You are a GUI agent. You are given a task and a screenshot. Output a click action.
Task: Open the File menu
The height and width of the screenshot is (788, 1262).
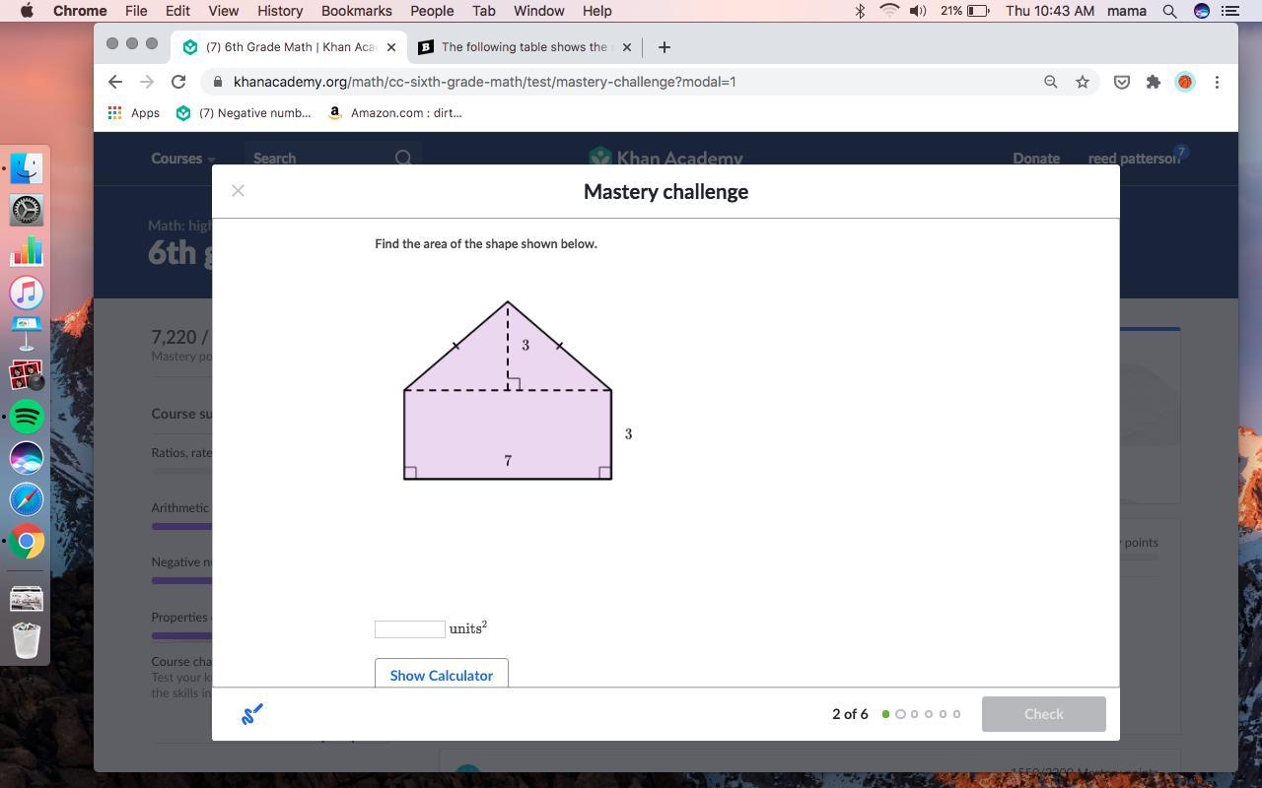[x=136, y=11]
